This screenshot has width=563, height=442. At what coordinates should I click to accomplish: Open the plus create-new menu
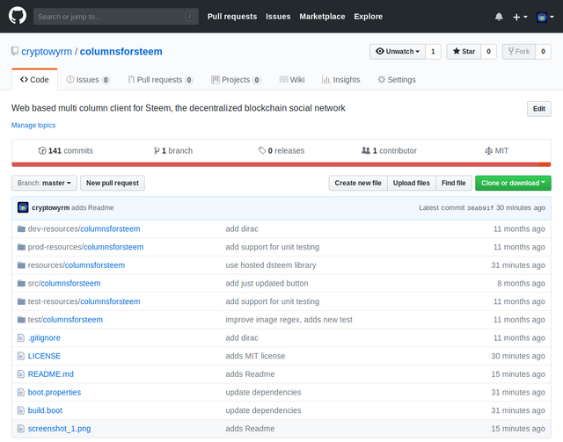(x=520, y=17)
